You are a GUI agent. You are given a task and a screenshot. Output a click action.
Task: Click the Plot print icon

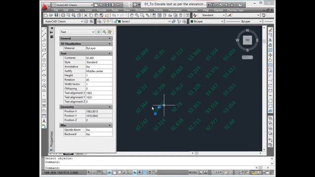(63, 15)
